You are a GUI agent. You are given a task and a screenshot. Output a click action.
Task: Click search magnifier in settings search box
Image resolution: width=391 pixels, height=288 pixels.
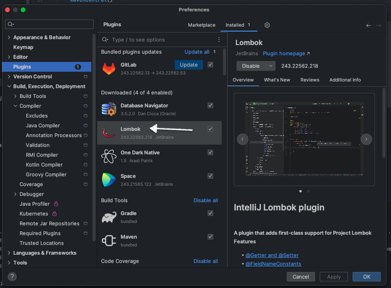(x=11, y=24)
